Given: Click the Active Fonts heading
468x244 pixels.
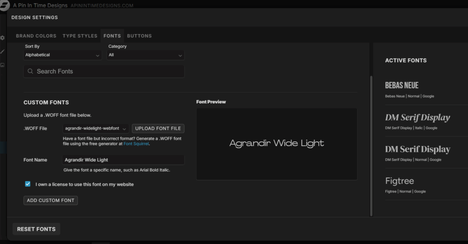Looking at the screenshot, I should pyautogui.click(x=406, y=61).
